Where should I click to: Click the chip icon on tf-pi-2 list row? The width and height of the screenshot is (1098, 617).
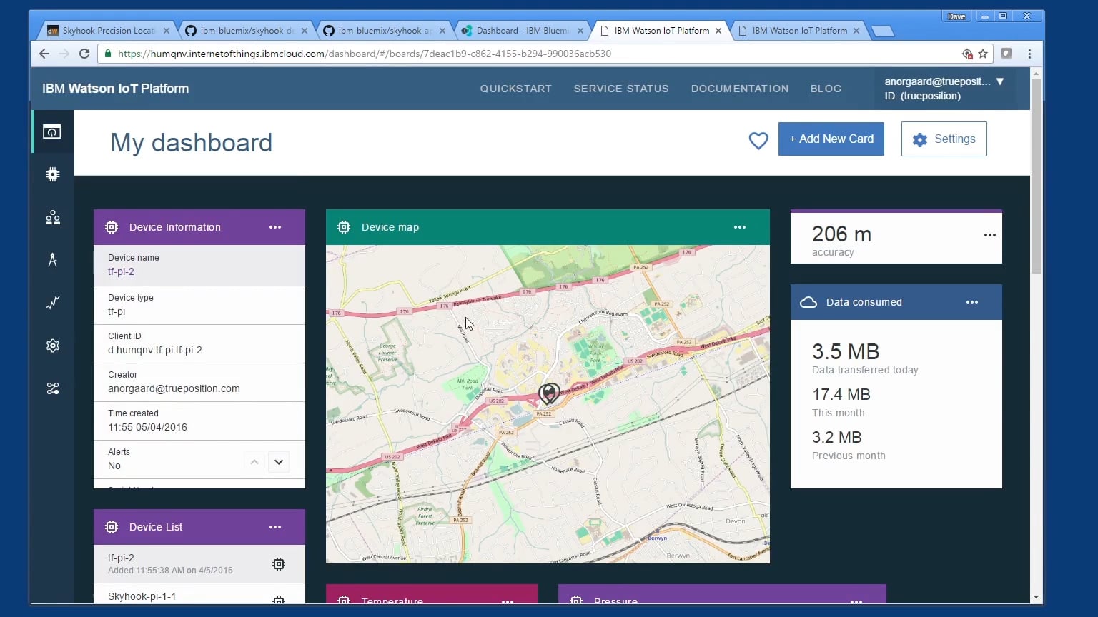(279, 564)
